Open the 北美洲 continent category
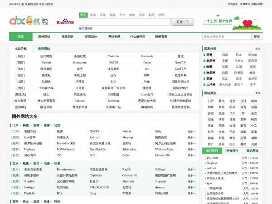 pos(211,61)
